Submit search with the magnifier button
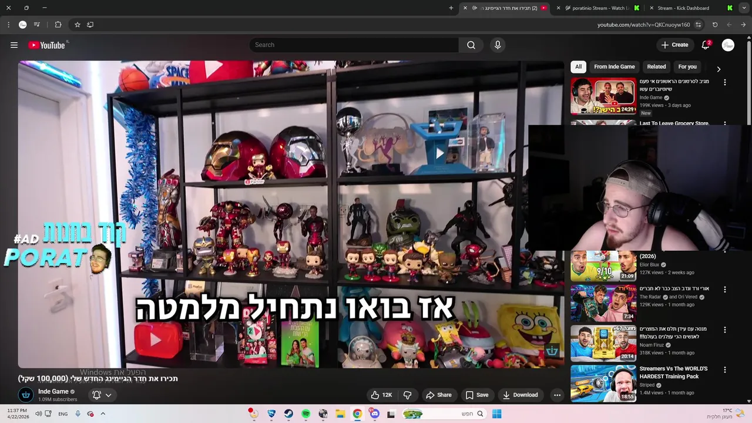 [471, 45]
